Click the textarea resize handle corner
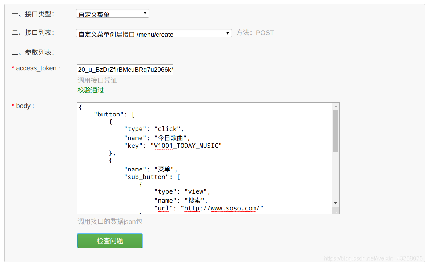 pos(336,211)
